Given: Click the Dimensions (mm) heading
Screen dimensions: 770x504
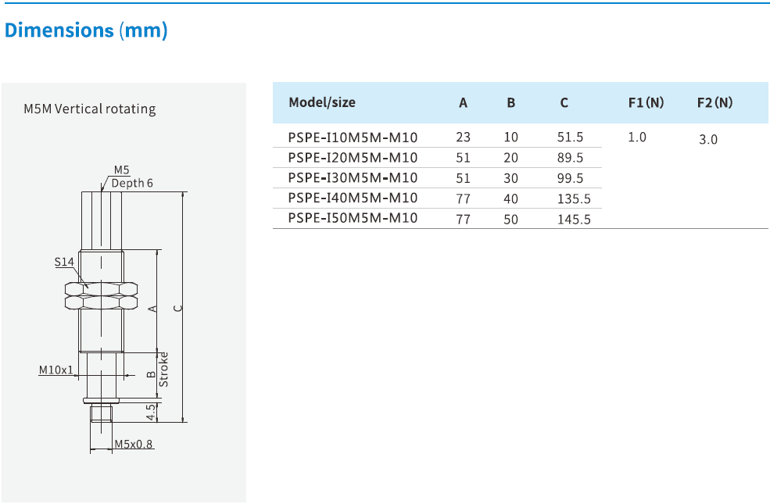Looking at the screenshot, I should (86, 30).
